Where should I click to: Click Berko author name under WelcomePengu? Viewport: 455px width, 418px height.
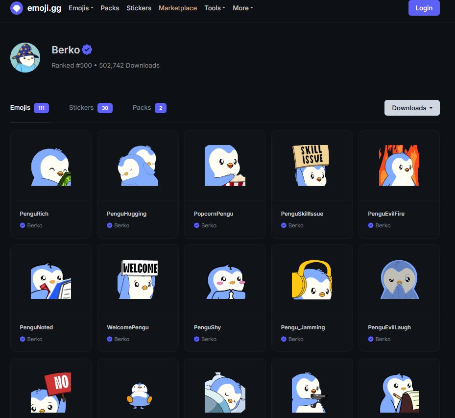[121, 339]
